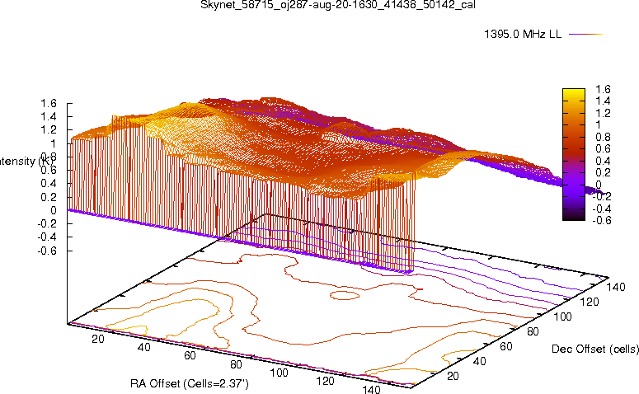Click the 0.4 tick on the intensity z-axis
Viewport: 639px width, 394px height.
(x=48, y=183)
